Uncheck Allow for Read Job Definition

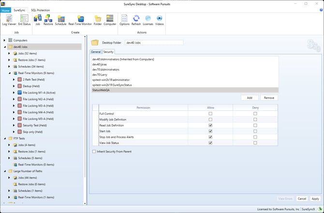[210, 125]
